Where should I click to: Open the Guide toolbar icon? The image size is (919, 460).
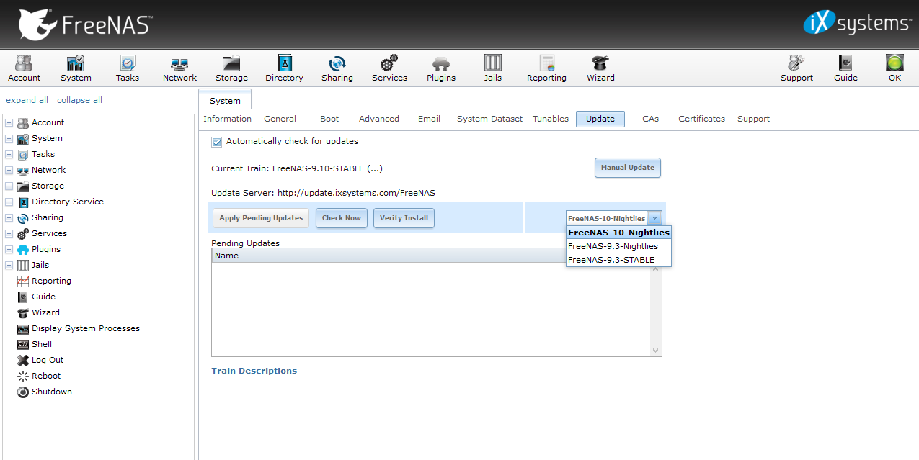845,68
